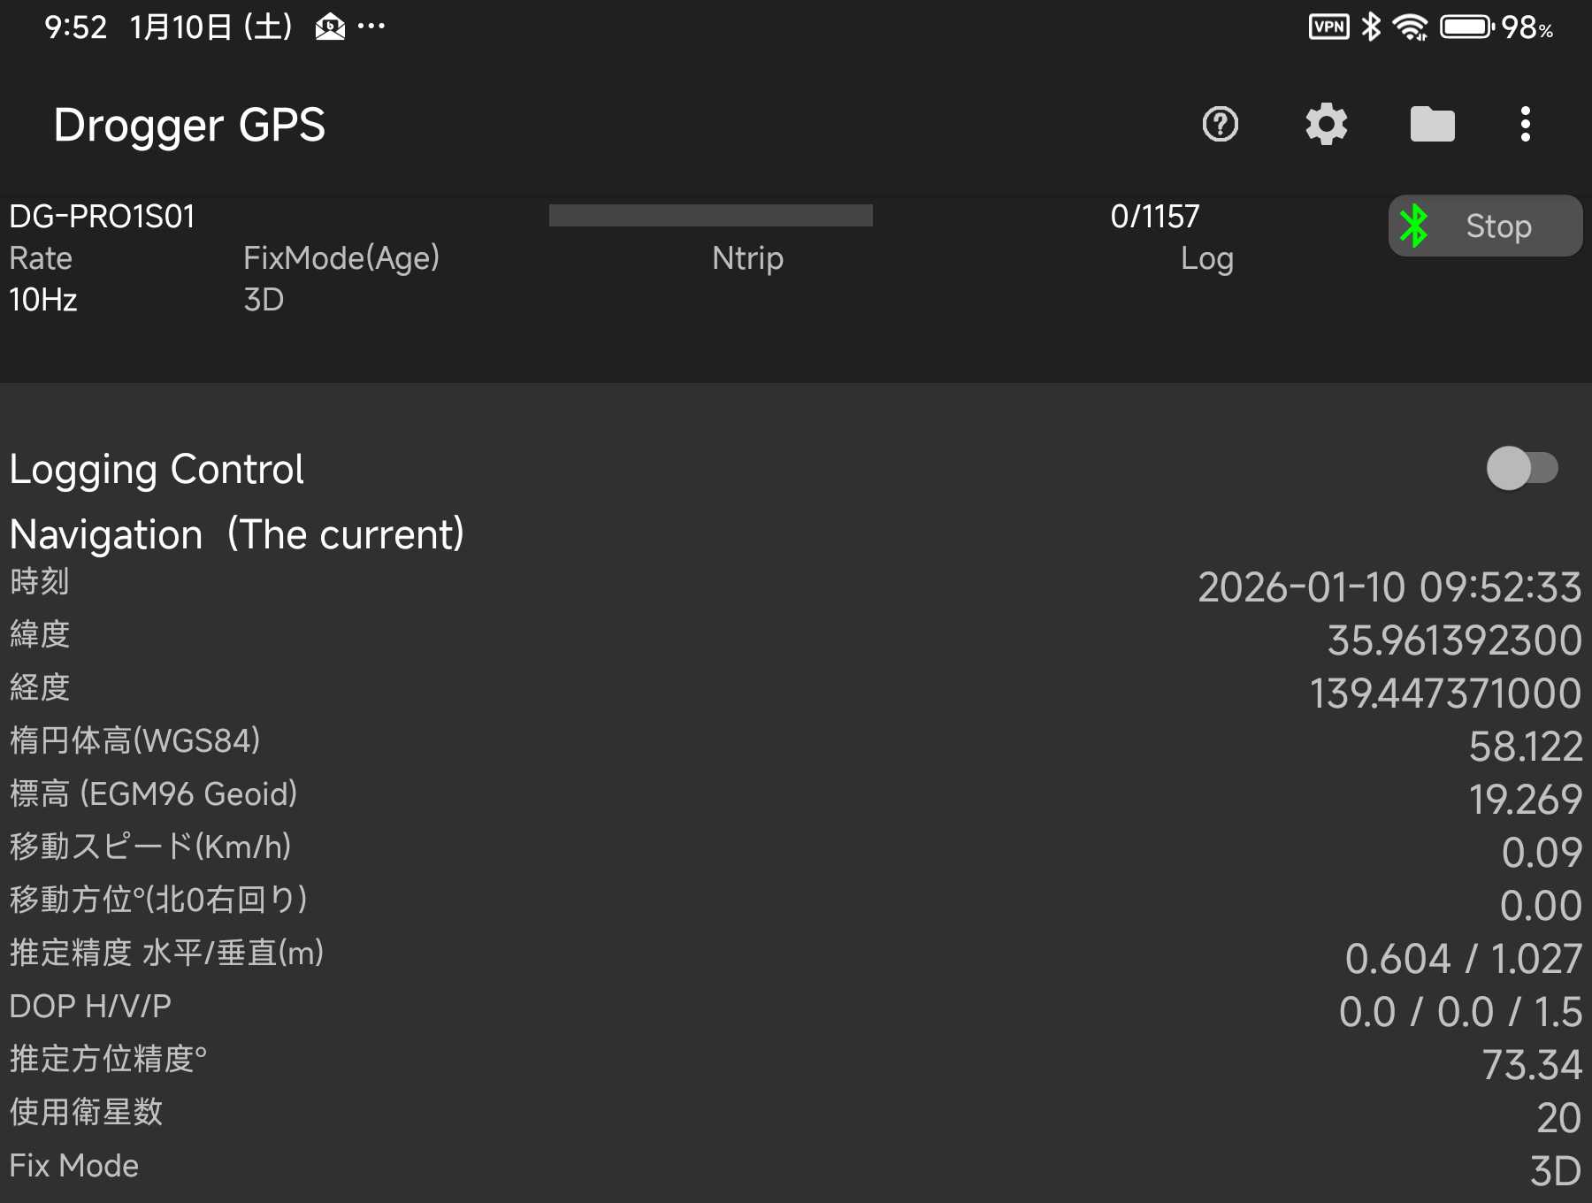
Task: Tap the Ntrip progress bar
Action: (710, 216)
